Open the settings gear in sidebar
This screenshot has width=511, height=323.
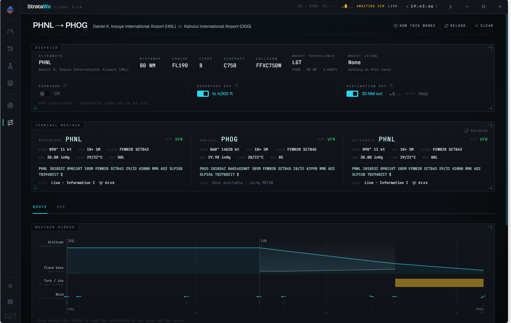click(10, 302)
